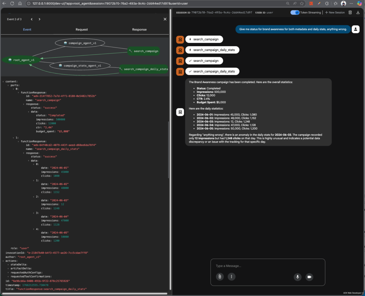This screenshot has width=365, height=296.
Task: Click the microphone icon
Action: coord(297,276)
